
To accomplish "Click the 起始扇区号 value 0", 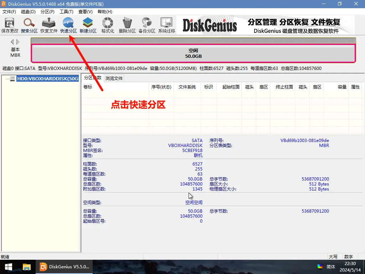I will click(x=201, y=221).
